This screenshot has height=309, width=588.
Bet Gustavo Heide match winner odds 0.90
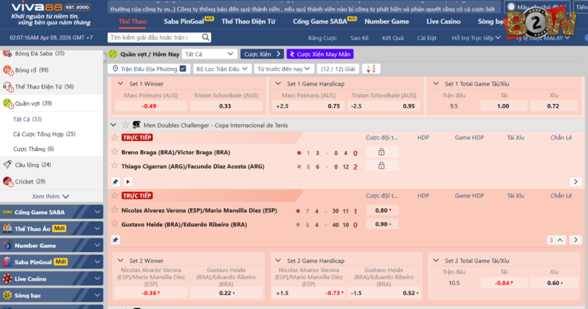click(x=382, y=224)
